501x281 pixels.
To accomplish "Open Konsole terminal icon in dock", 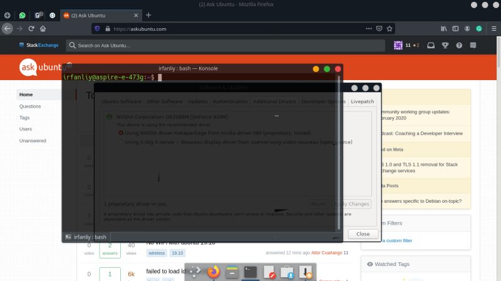I will tap(250, 272).
